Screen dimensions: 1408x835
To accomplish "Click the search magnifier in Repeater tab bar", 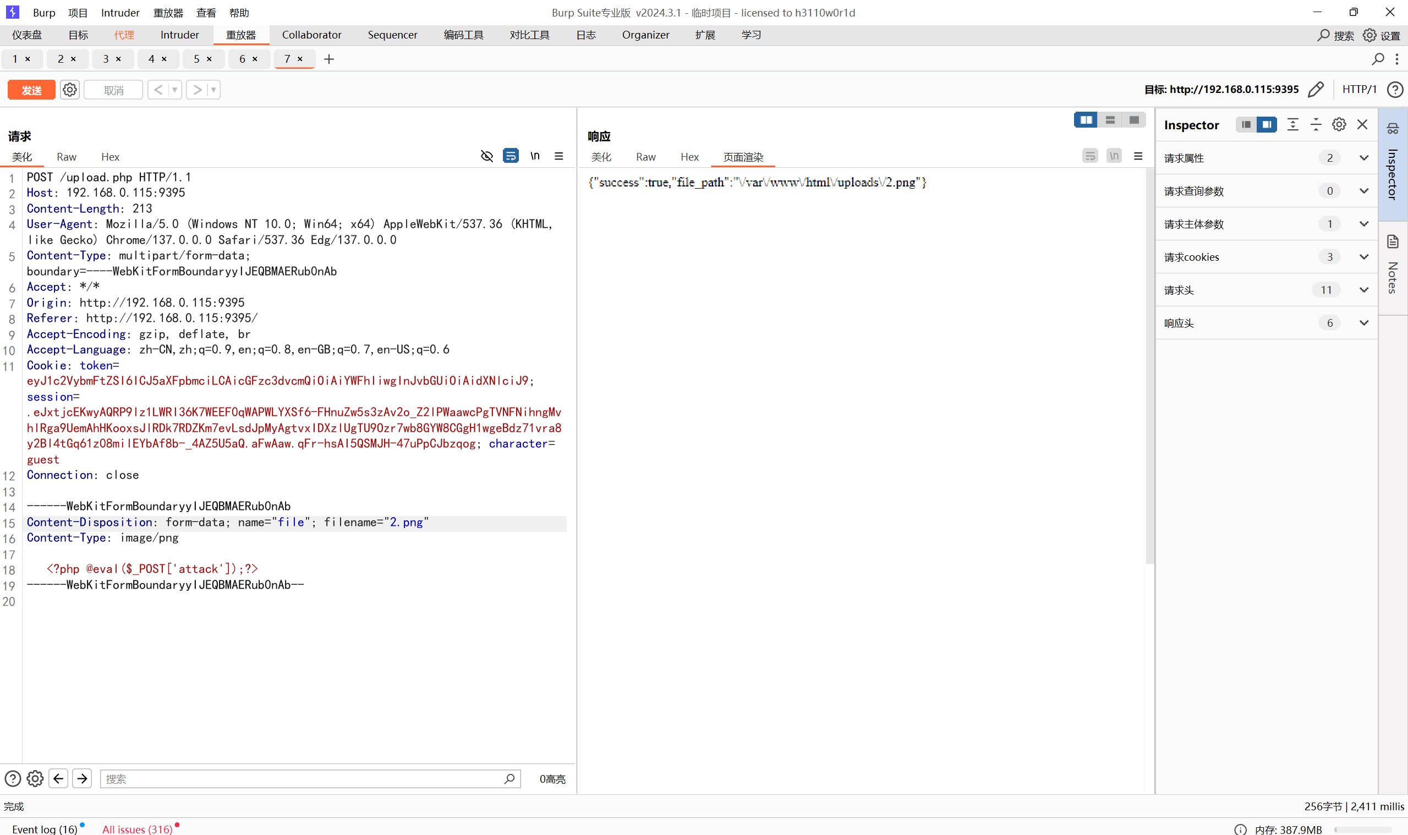I will coord(1378,58).
